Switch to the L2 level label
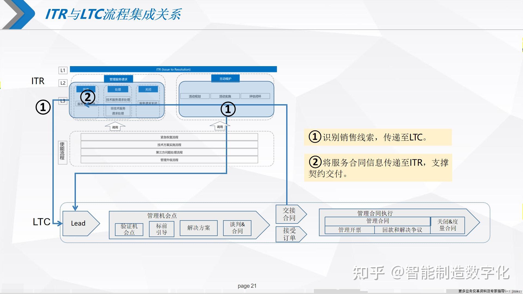The height and width of the screenshot is (294, 523). pos(62,83)
